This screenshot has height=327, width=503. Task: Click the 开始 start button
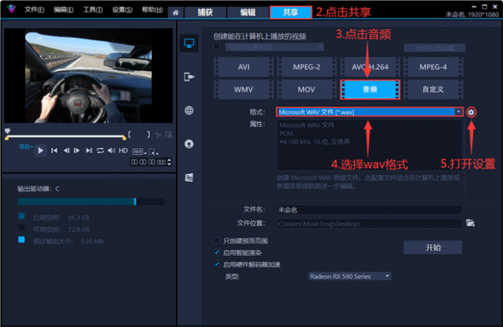click(433, 247)
